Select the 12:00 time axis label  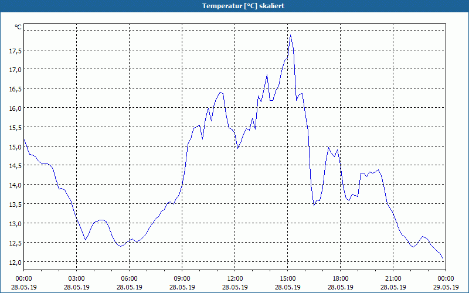click(235, 278)
